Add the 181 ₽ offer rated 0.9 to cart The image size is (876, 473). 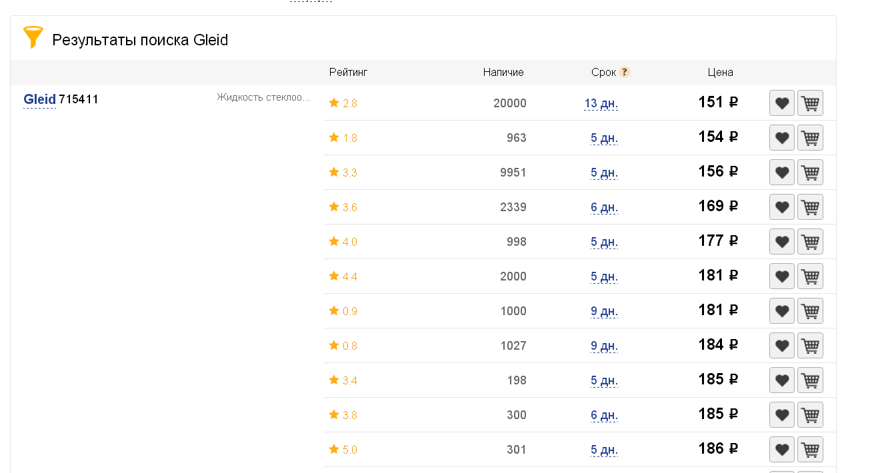pyautogui.click(x=811, y=311)
